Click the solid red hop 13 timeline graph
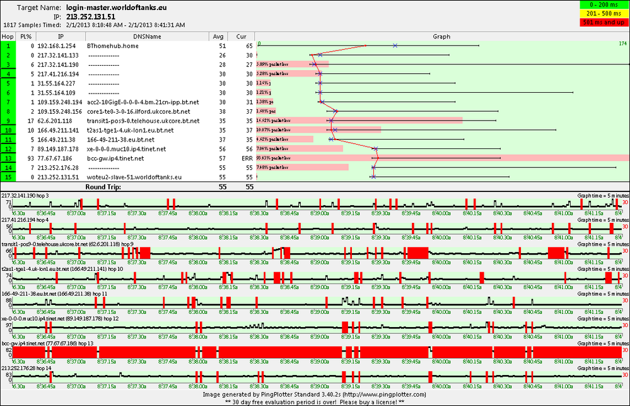This screenshot has height=406, width=630. 317,352
